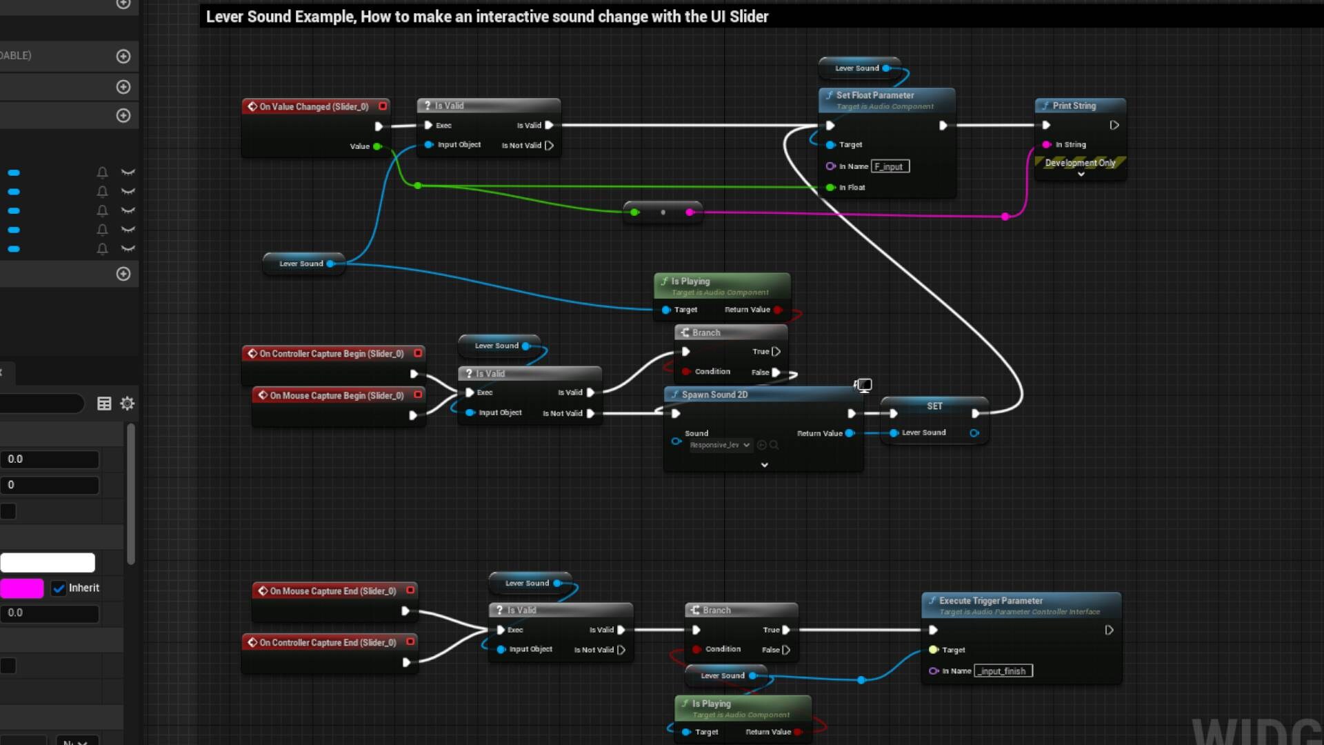
Task: Toggle the closed-eye visibility icon on the first variable
Action: coord(129,172)
